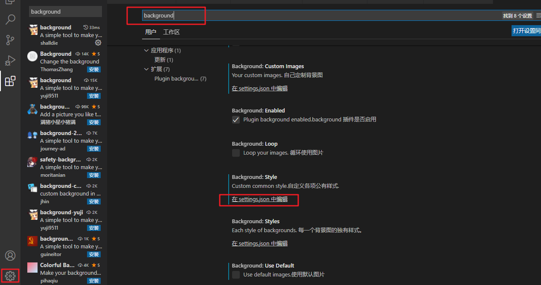This screenshot has height=285, width=541.
Task: Install the ThomasZhang Background extension
Action: (93, 69)
